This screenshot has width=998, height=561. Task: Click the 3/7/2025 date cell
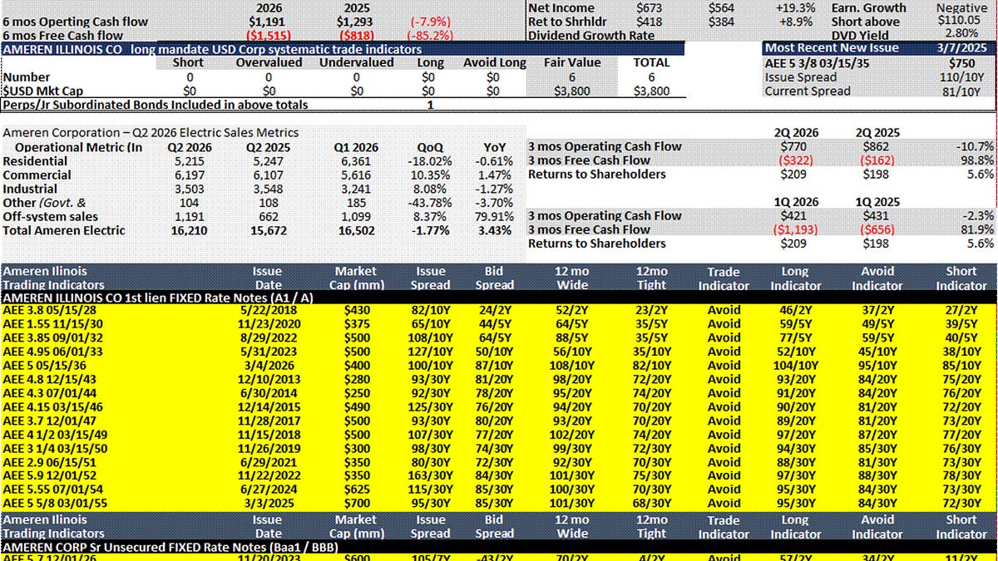click(961, 49)
